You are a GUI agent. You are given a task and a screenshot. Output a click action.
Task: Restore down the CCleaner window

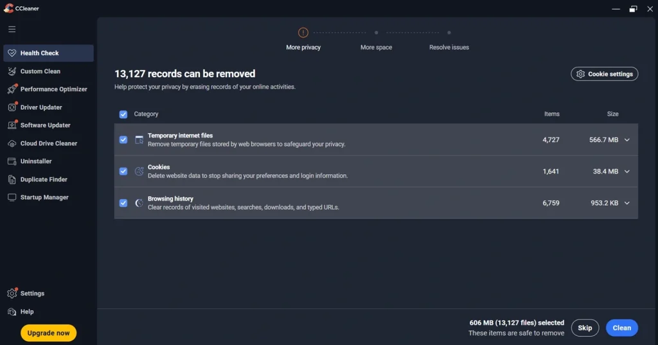633,9
